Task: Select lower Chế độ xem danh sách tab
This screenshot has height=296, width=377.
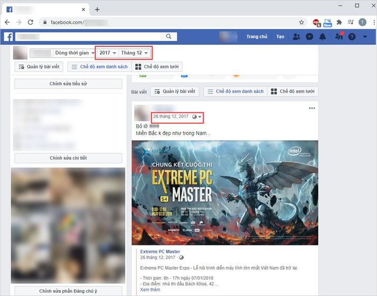Action: point(236,91)
